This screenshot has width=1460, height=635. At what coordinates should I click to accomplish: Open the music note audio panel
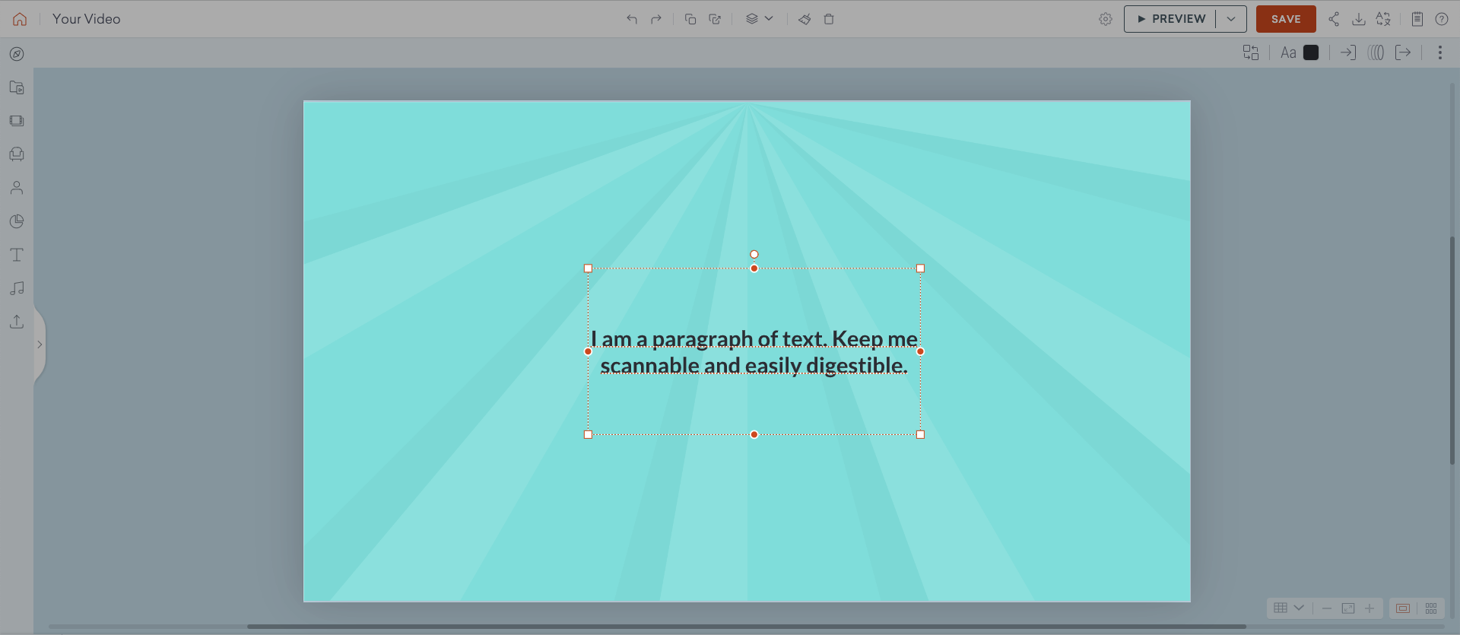pyautogui.click(x=17, y=288)
